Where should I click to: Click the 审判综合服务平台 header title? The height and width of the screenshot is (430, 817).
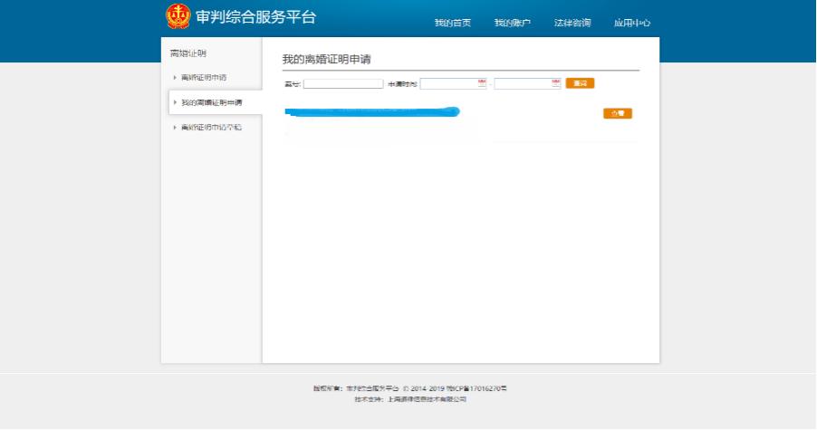click(x=255, y=18)
